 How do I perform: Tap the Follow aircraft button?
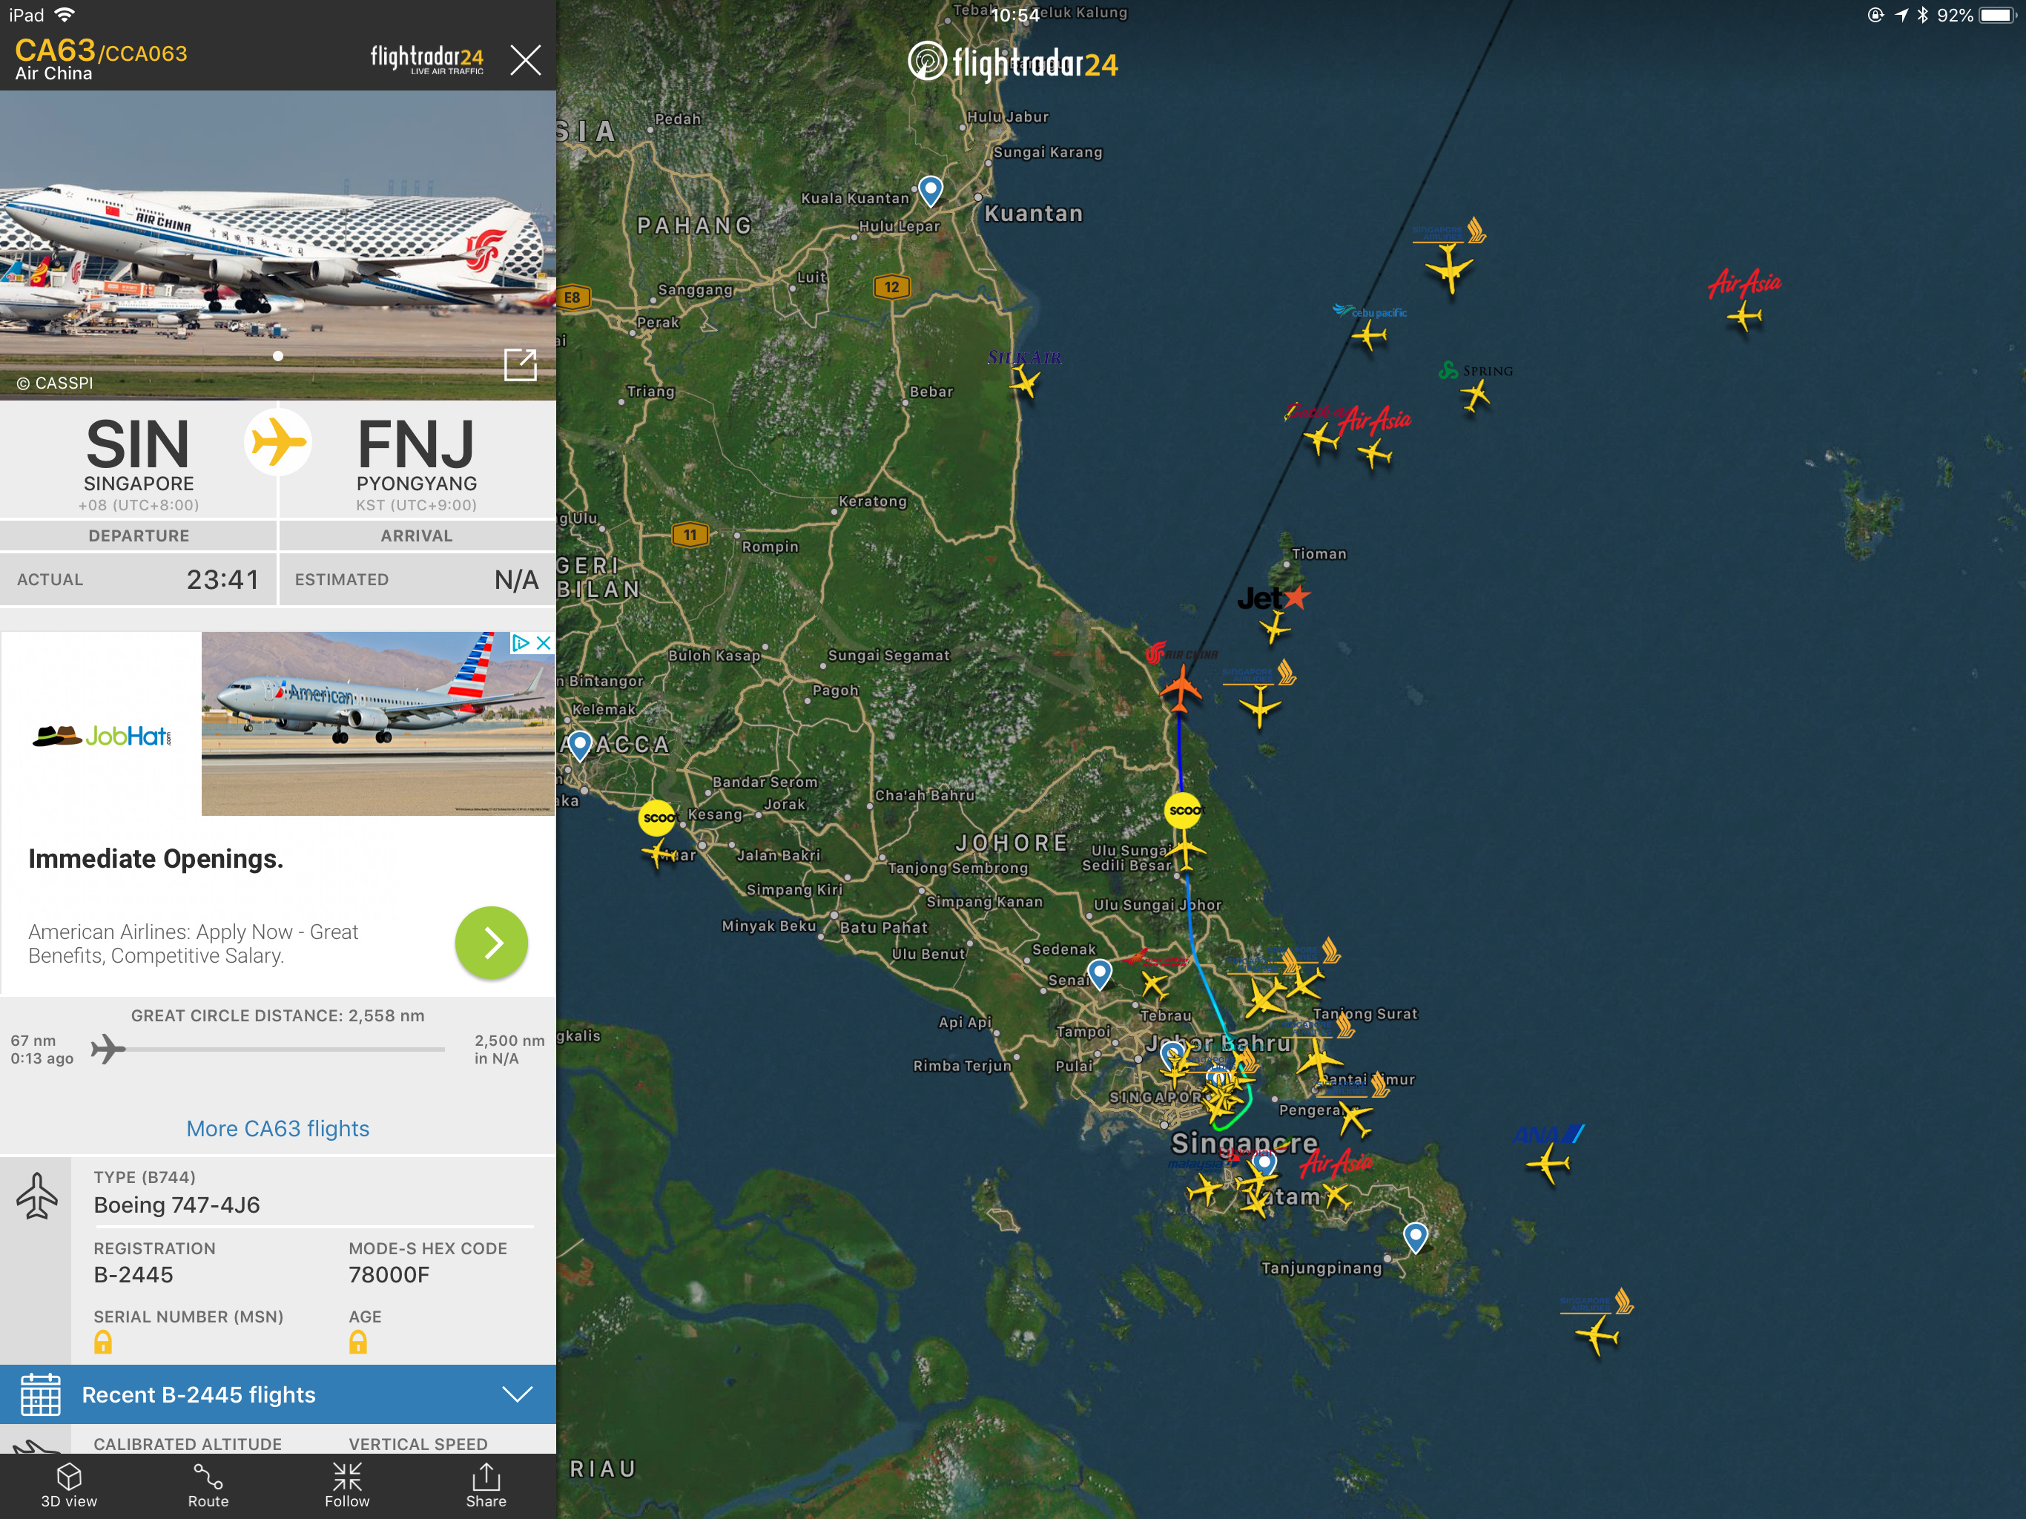tap(347, 1485)
